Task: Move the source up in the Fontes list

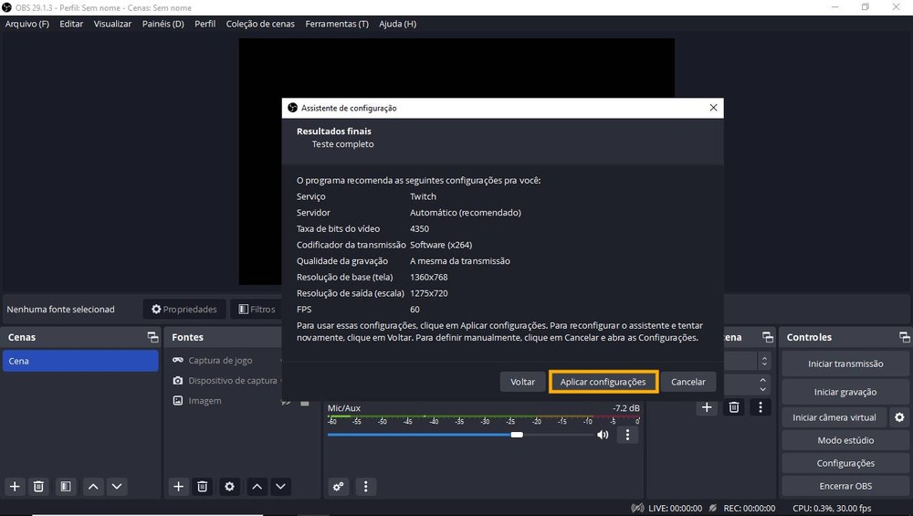Action: point(257,486)
